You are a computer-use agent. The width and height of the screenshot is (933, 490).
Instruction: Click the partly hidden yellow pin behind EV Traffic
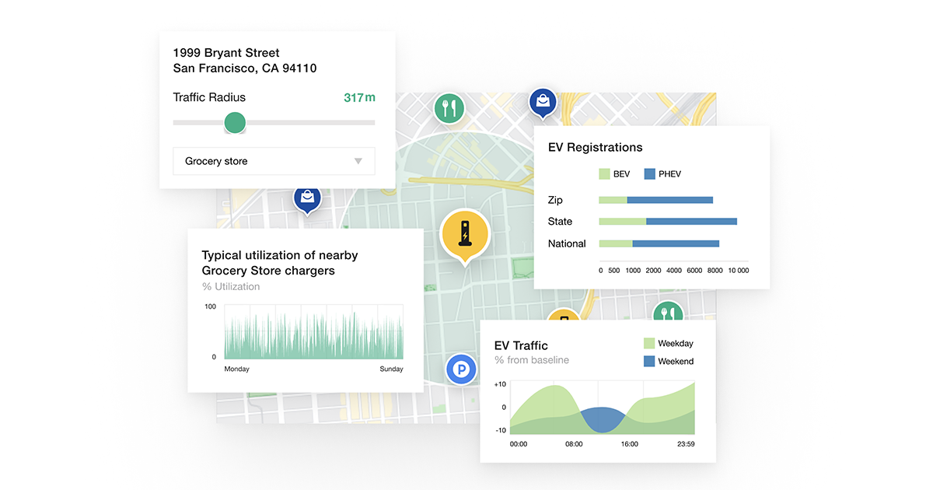564,314
